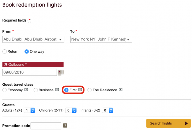Click the Search flights button
The height and width of the screenshot is (130, 192).
(168, 123)
